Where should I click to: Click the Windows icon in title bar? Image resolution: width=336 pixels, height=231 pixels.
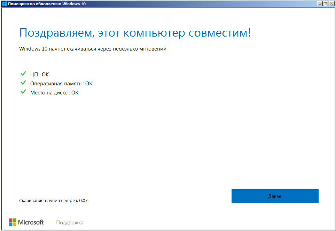point(4,4)
